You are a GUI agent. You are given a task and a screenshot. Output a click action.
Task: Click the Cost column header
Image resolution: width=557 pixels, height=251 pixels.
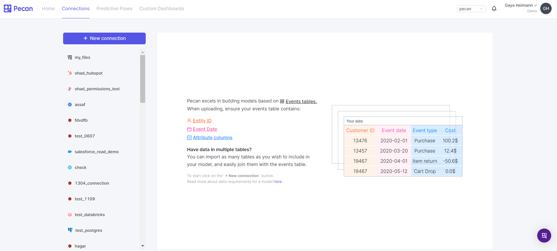pyautogui.click(x=450, y=130)
